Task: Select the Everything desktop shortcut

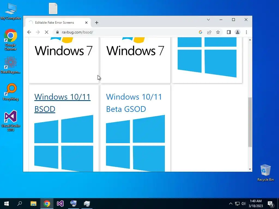Action: point(11,92)
